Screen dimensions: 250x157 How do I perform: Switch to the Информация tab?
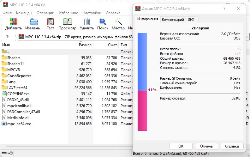(147, 19)
